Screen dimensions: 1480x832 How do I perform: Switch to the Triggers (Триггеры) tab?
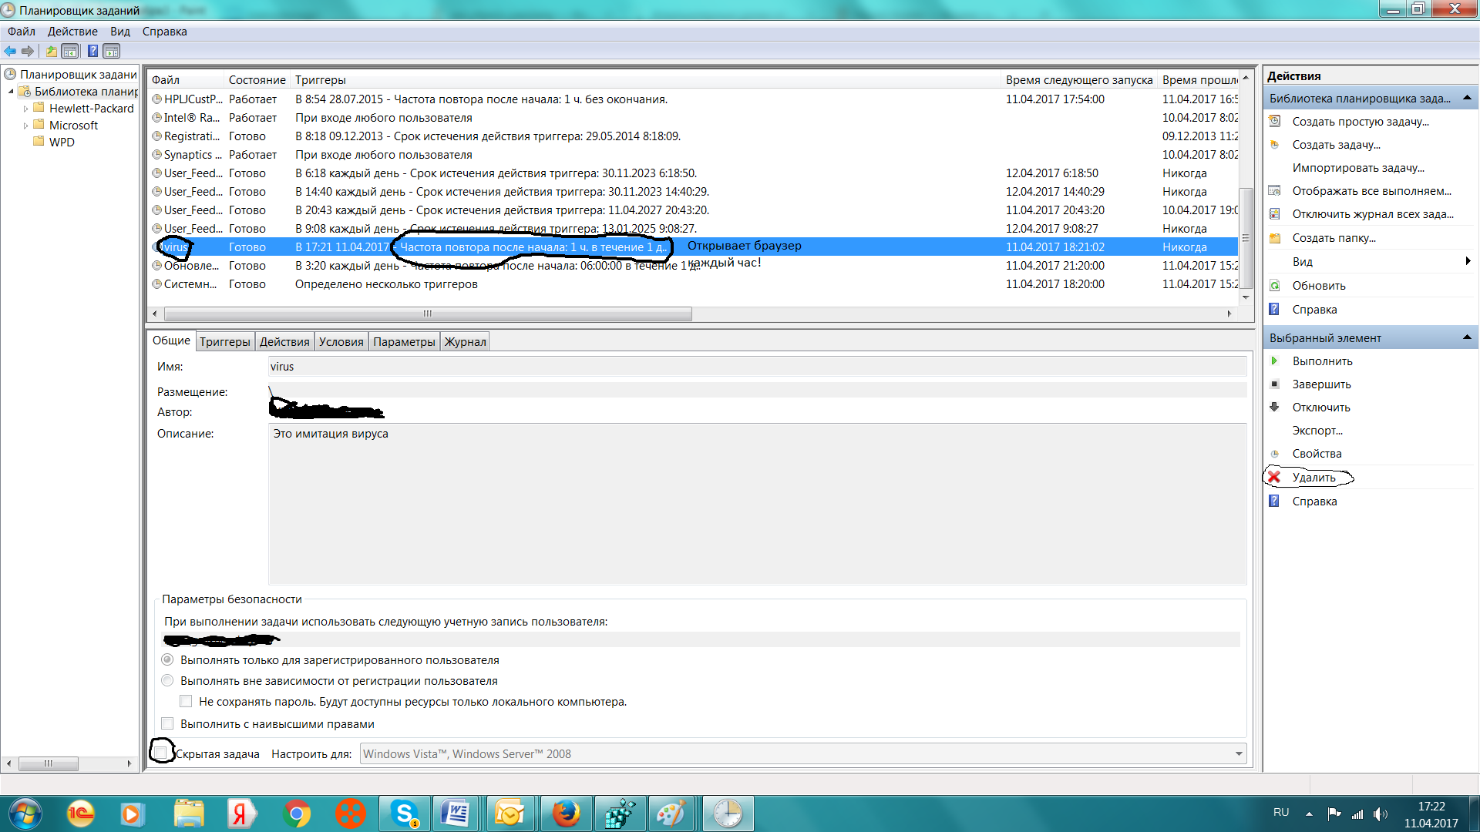click(x=224, y=342)
